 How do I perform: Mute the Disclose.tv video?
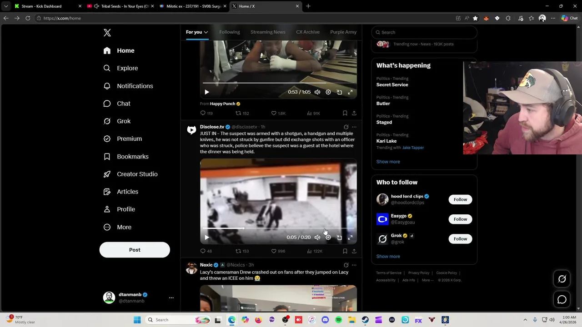[x=317, y=238]
